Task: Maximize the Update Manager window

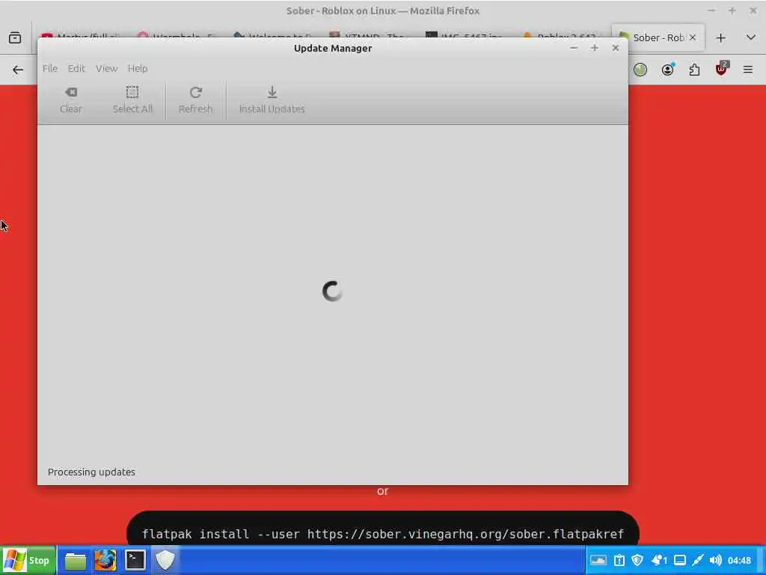Action: (595, 48)
